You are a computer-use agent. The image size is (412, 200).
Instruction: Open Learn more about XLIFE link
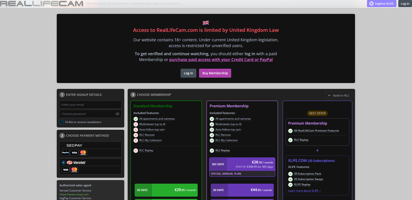coord(304,191)
